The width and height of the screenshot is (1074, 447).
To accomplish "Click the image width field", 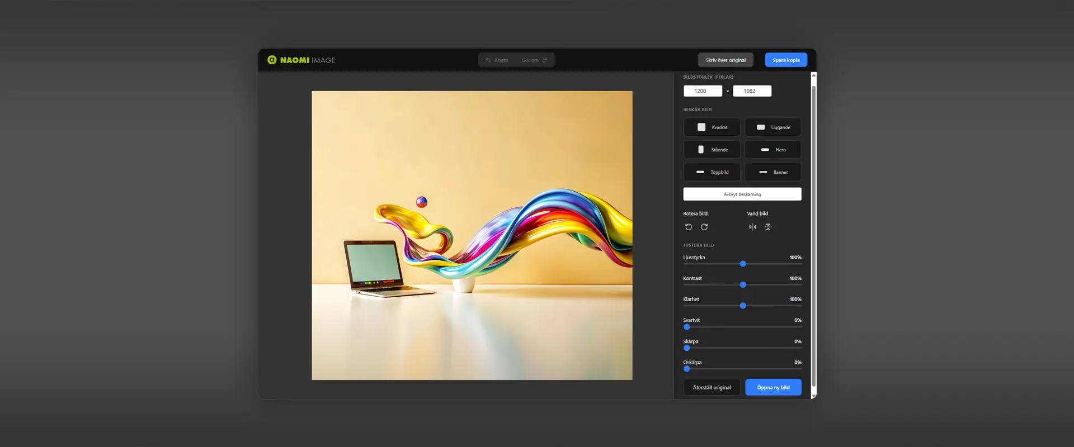I will [703, 91].
